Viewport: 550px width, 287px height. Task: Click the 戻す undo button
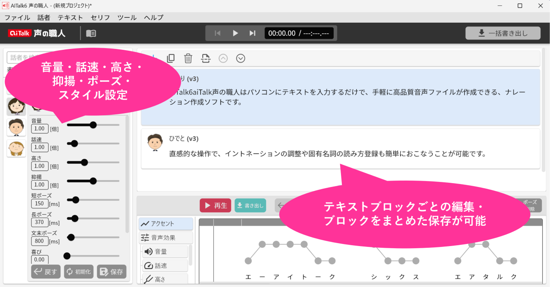46,272
